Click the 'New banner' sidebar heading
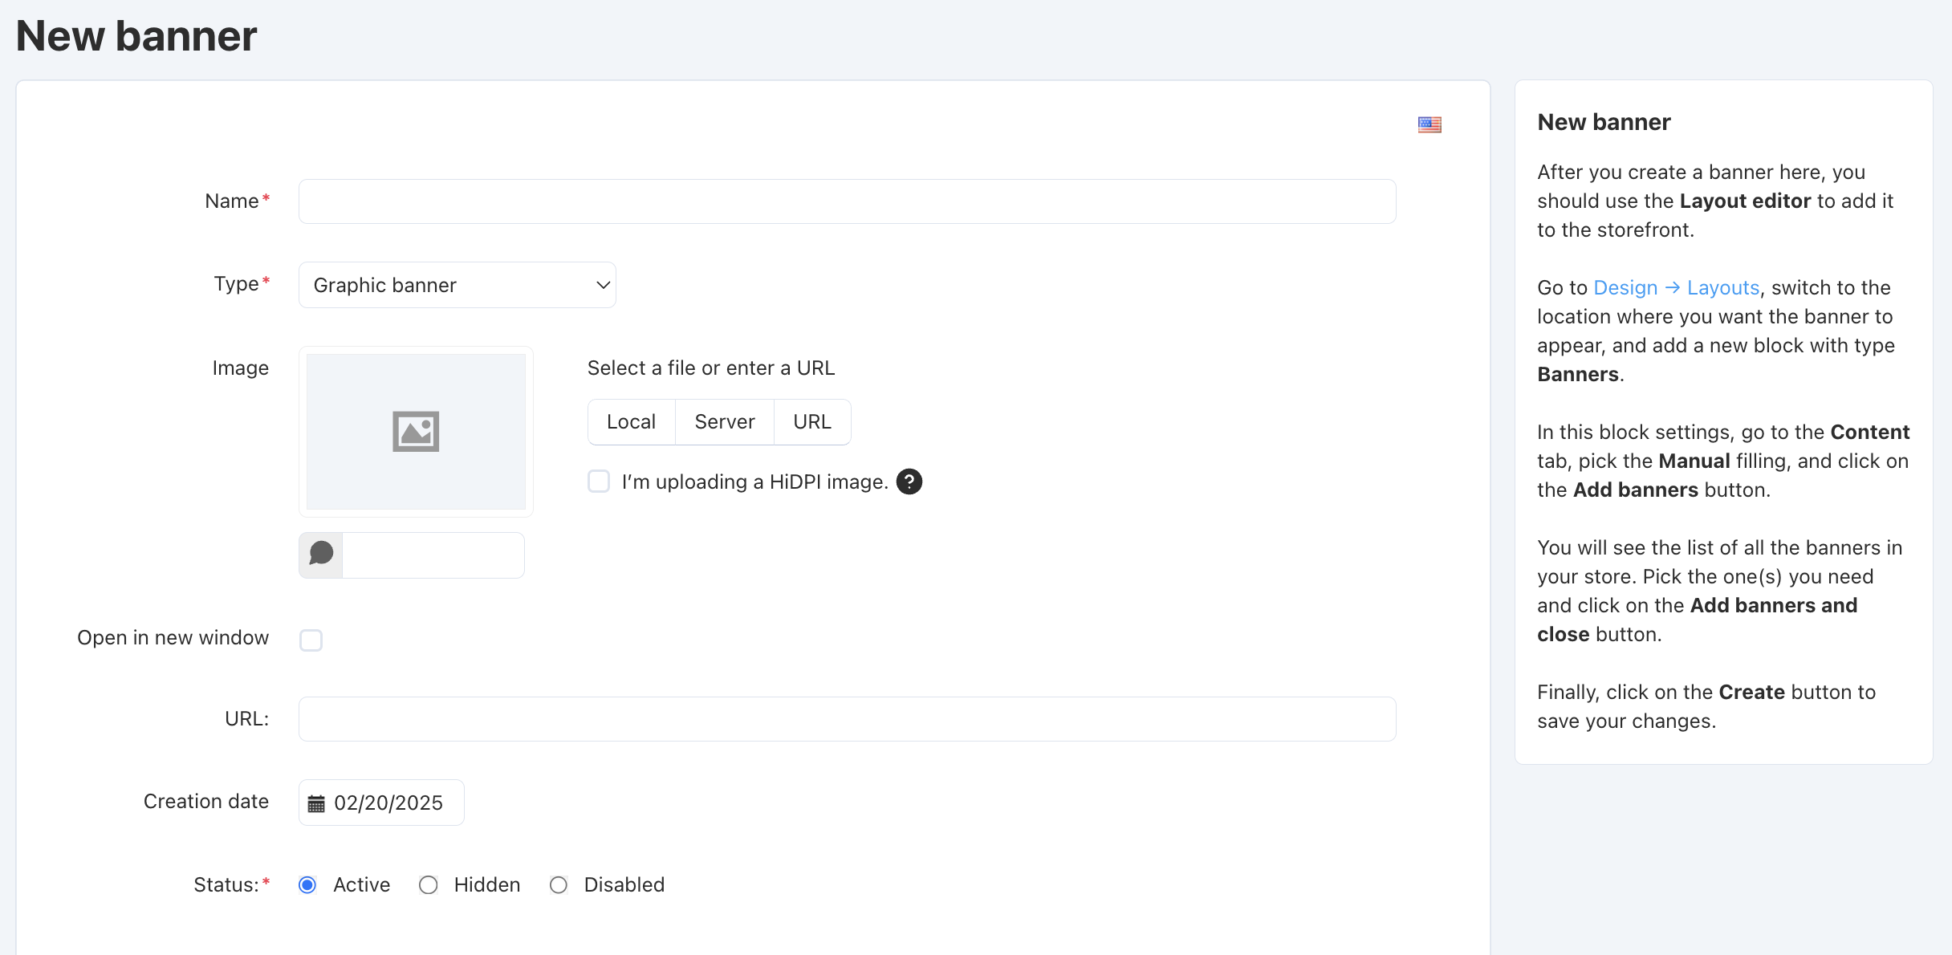The height and width of the screenshot is (955, 1952). pyautogui.click(x=1604, y=122)
